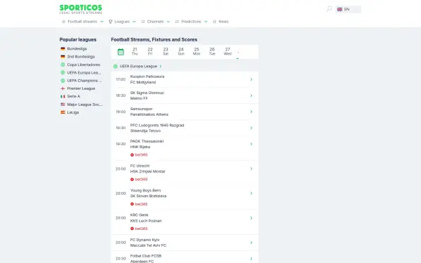Open Kuopion Palloseura match arrow

pos(251,79)
